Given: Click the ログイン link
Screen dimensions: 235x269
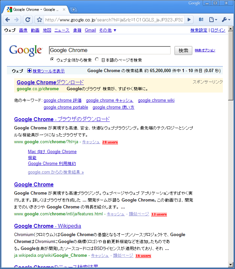Looking at the screenshot, I should click(x=218, y=30).
